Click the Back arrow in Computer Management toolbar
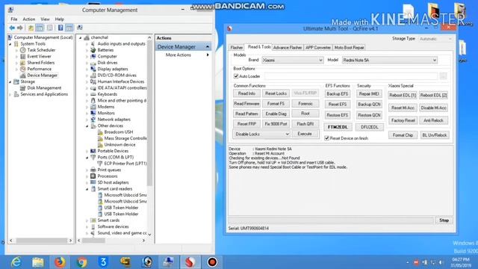 (12, 28)
